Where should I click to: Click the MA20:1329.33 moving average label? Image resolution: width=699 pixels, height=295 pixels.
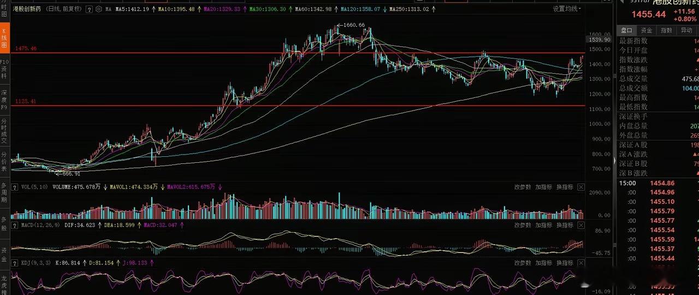[222, 9]
